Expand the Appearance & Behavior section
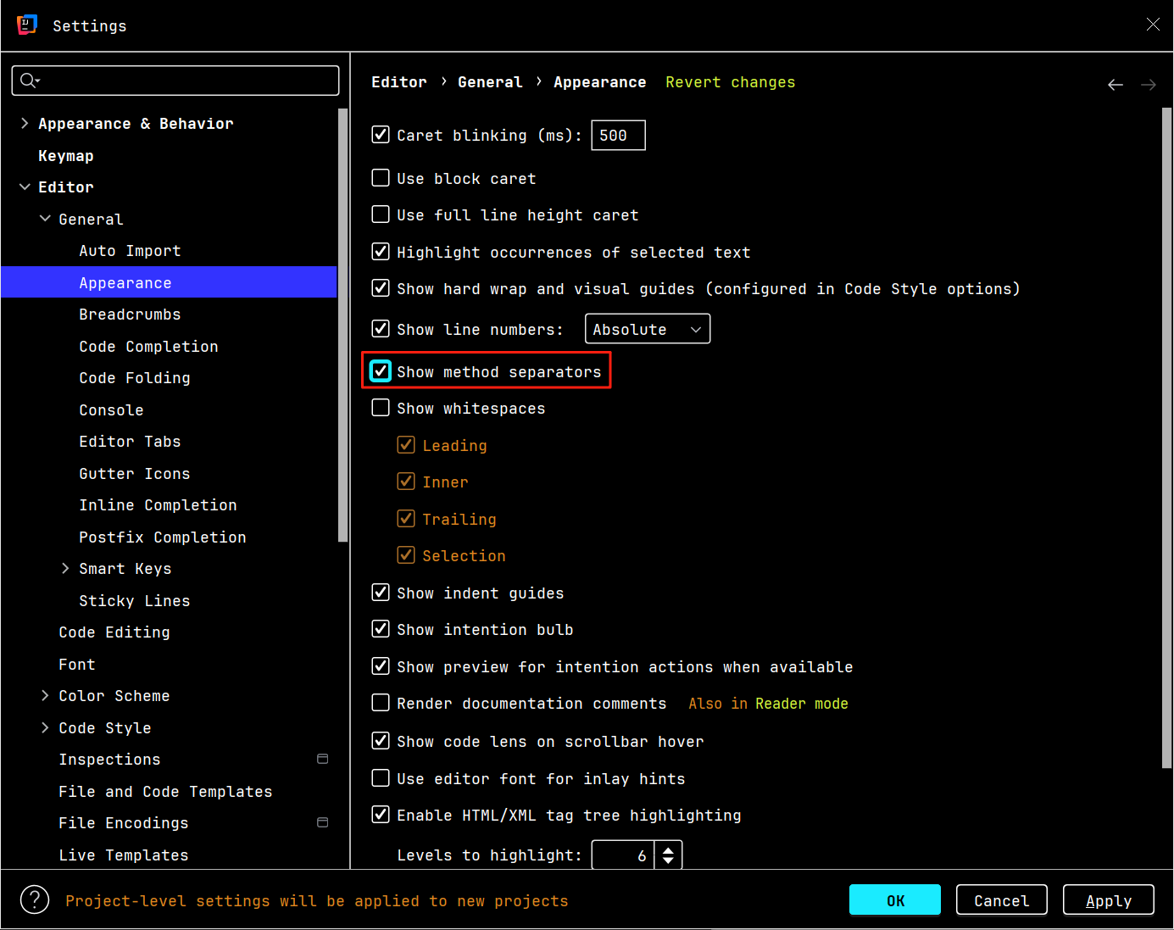This screenshot has height=930, width=1174. tap(25, 124)
